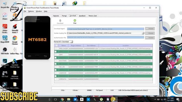Click Chrome icon in the taskbar
Image resolution: width=182 pixels, height=102 pixels.
(x=62, y=99)
